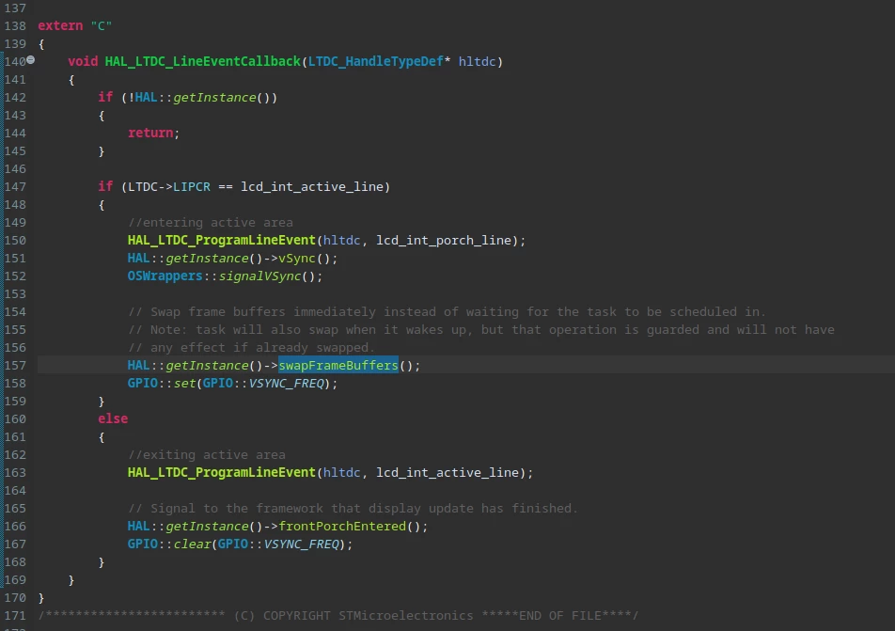Click the vSync call on line 151
This screenshot has height=631, width=895.
click(297, 258)
